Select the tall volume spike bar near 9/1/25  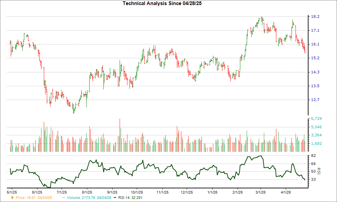coord(120,135)
